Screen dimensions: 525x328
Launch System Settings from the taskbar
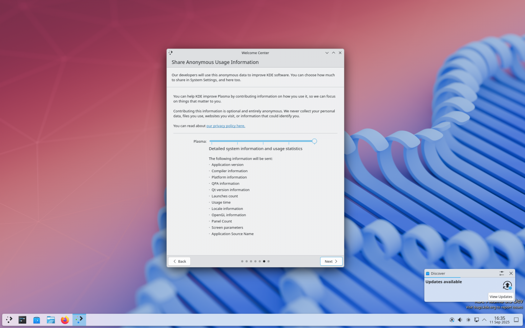pos(22,320)
